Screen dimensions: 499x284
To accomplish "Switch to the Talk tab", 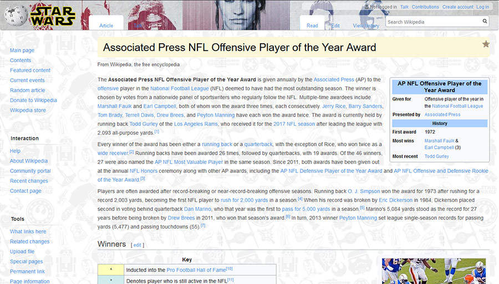I will tap(138, 26).
